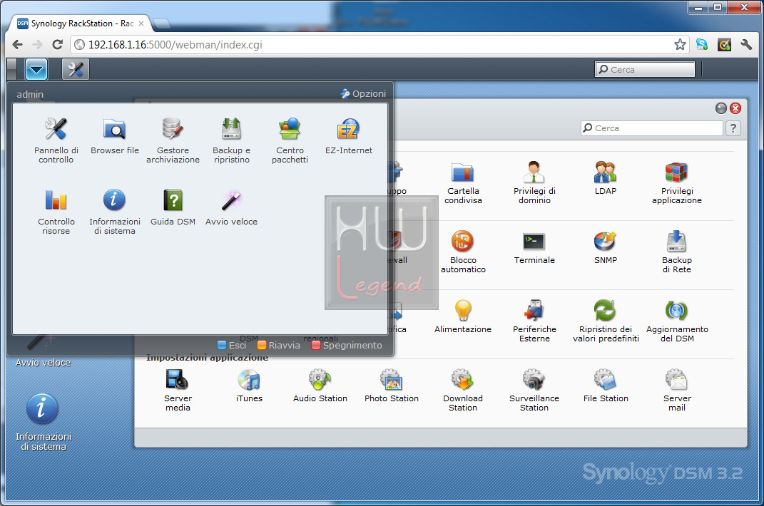Open Aggiornamento del DSM
The image size is (764, 506).
coord(677,321)
